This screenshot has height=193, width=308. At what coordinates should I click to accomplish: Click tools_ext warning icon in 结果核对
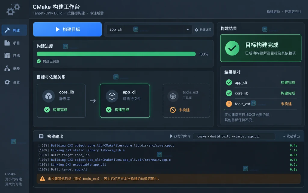229,104
